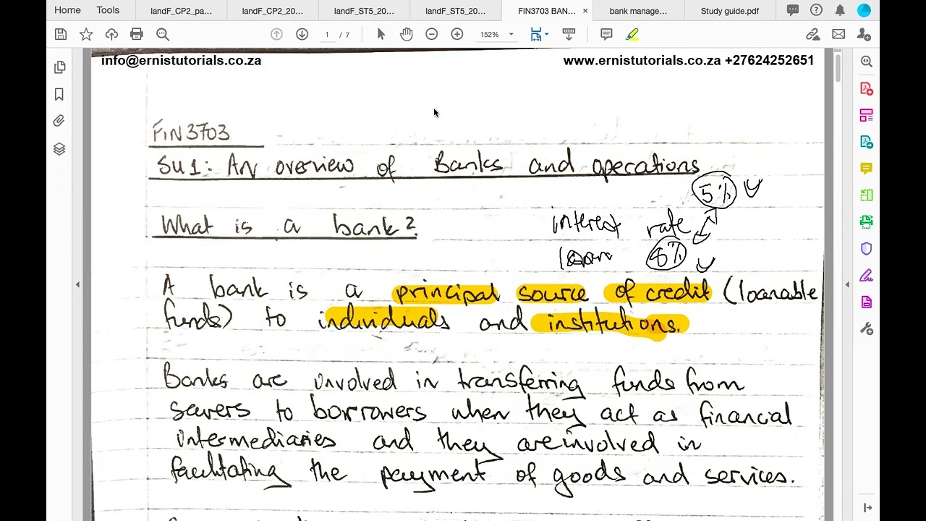Collapse the right tools pane arrow
The height and width of the screenshot is (521, 926).
coord(847,284)
